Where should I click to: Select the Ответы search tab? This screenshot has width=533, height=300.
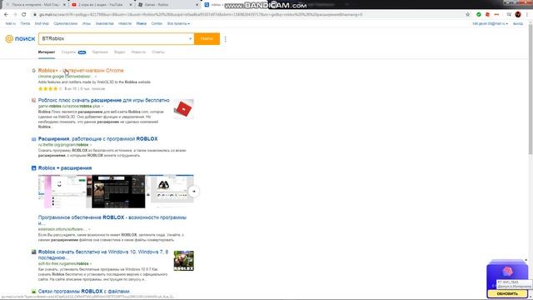(158, 52)
